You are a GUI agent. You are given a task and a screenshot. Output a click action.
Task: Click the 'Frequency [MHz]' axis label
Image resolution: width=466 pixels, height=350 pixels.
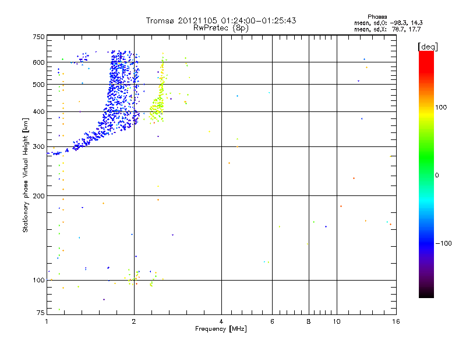221,329
